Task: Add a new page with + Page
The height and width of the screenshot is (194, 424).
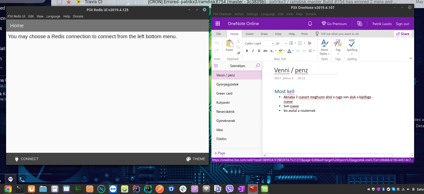Action: 220,153
